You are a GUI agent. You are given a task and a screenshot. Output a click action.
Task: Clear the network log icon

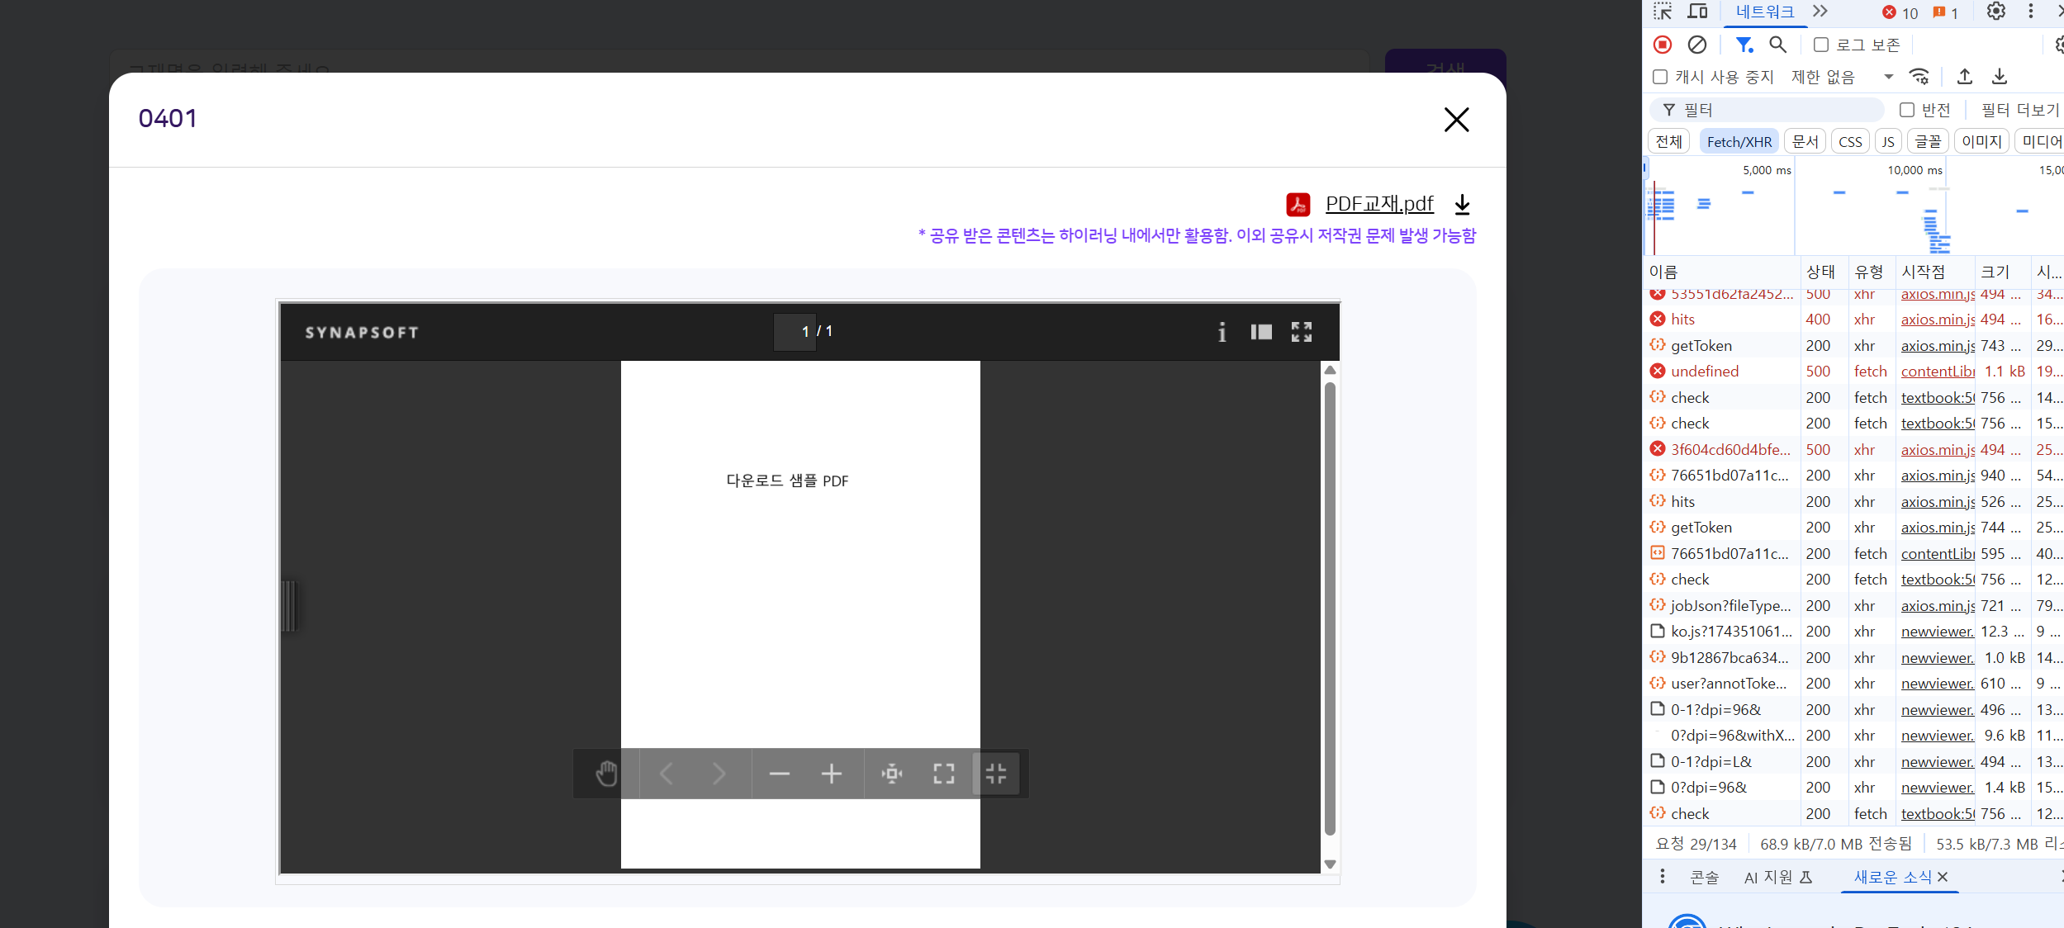tap(1697, 45)
